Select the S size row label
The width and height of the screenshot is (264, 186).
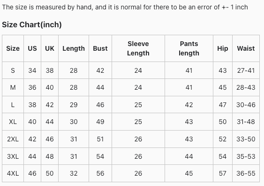(x=13, y=70)
